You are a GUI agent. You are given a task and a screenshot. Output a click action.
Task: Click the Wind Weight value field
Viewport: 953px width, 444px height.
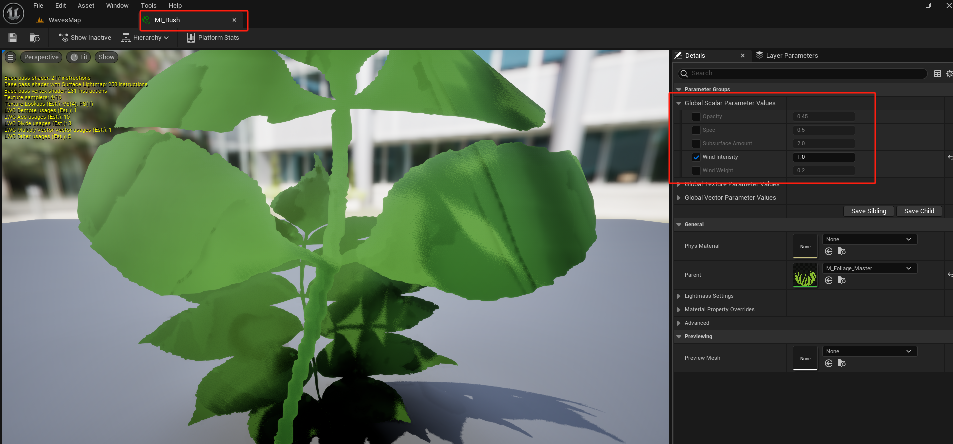[x=824, y=171]
